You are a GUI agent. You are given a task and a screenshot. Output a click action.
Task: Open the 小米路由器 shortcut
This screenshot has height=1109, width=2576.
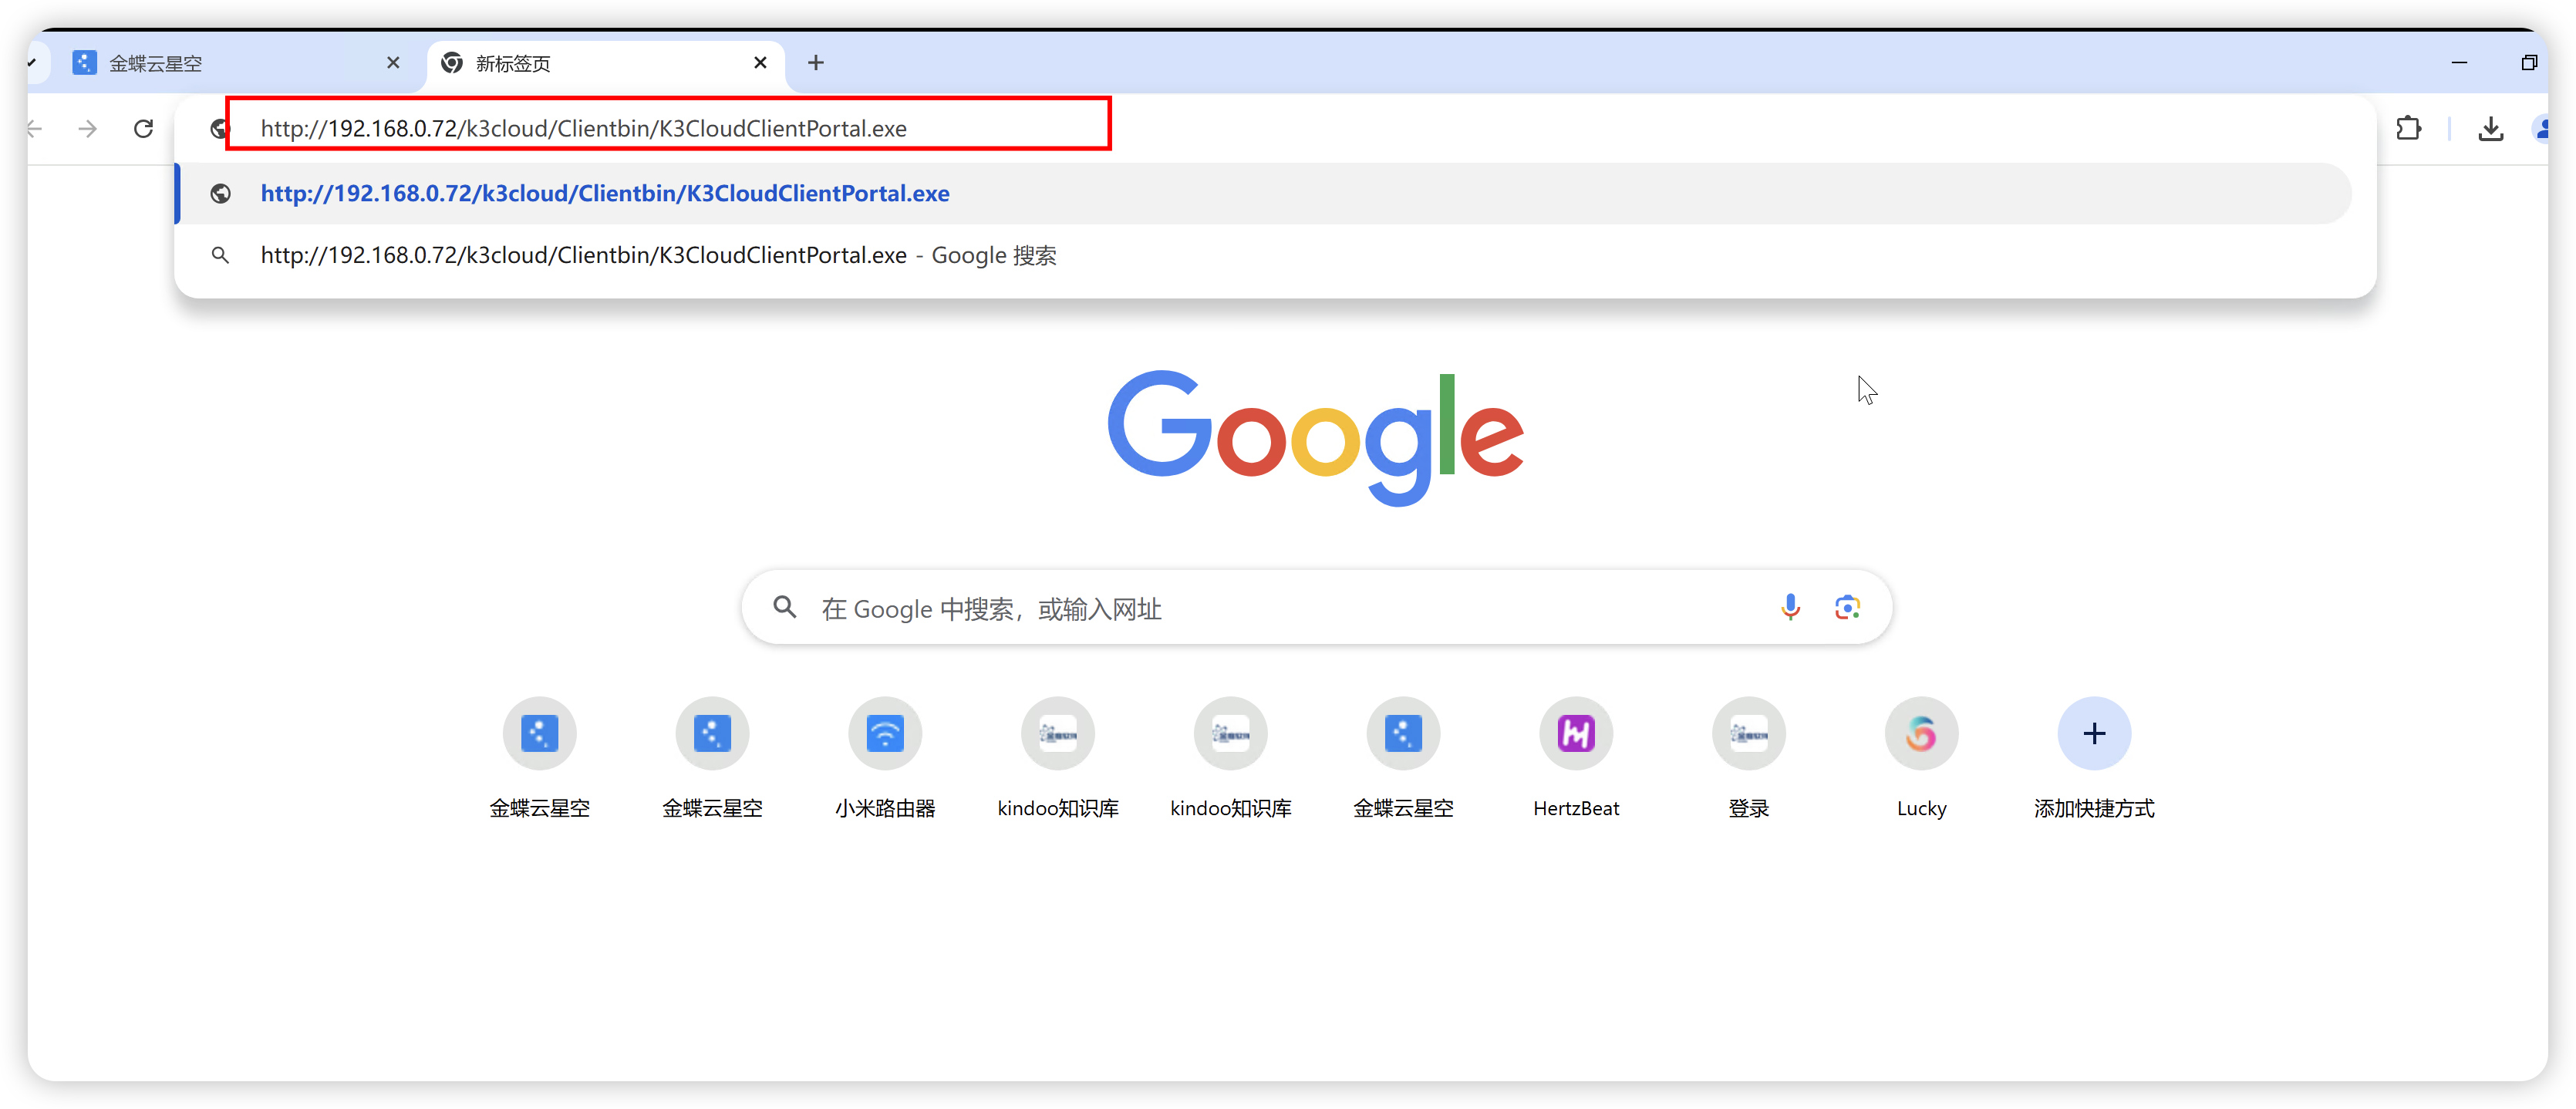(885, 760)
